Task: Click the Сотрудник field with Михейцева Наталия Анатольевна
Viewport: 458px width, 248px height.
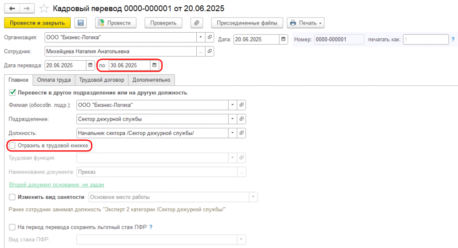Action: tap(121, 51)
